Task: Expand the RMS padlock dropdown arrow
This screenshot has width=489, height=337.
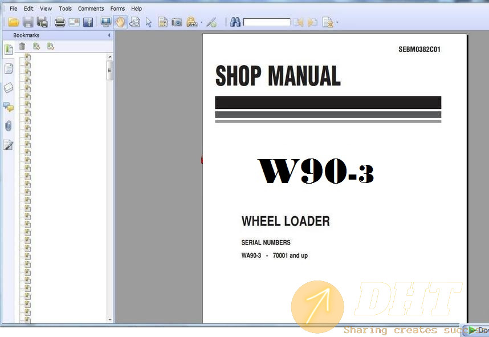Action: click(201, 22)
